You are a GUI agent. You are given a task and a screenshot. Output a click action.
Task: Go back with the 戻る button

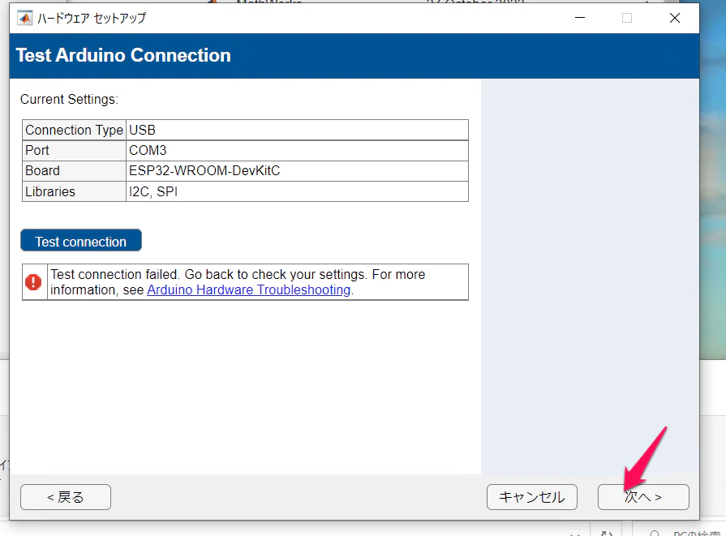tap(66, 497)
